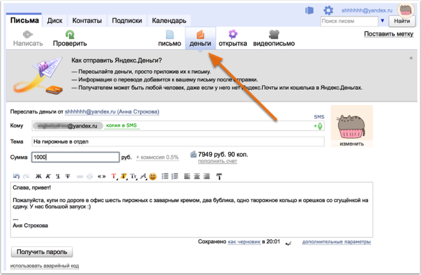Click использовать аварийный код link
Viewport: 421px width, 275px height.
point(44,266)
